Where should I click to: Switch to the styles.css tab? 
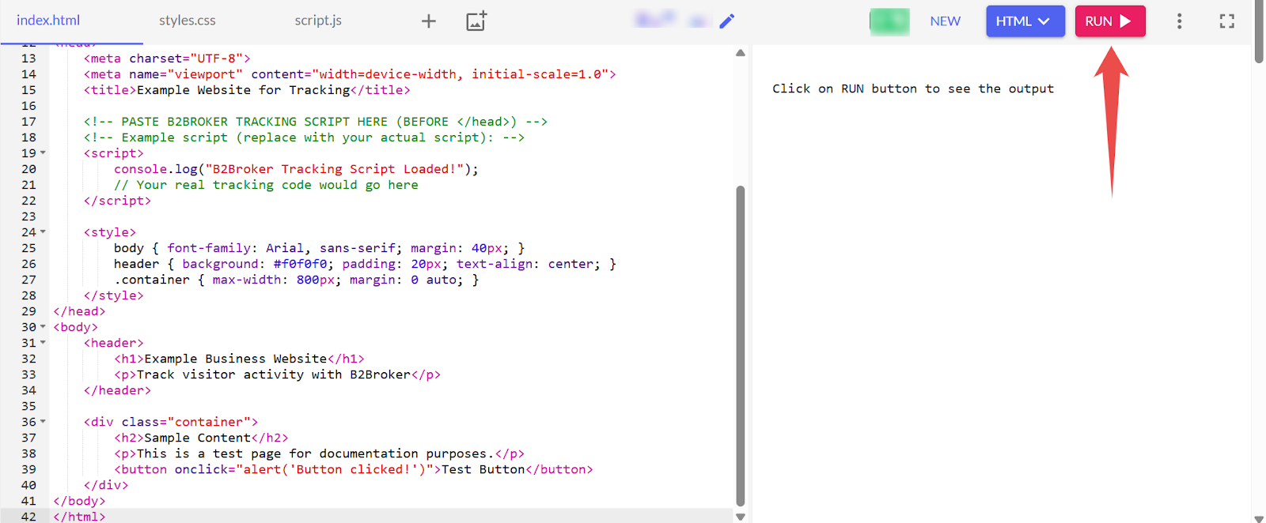[187, 21]
